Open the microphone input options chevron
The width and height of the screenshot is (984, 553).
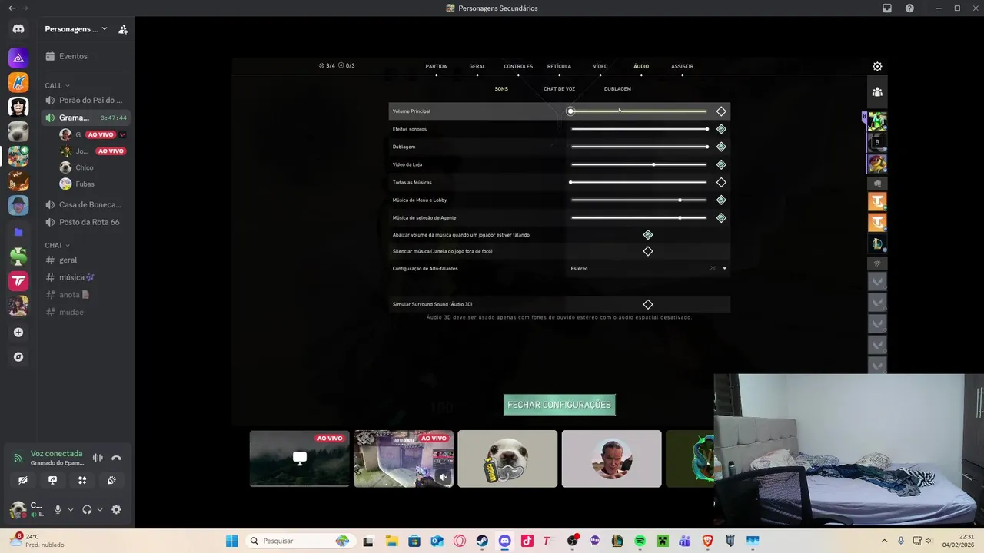71,509
